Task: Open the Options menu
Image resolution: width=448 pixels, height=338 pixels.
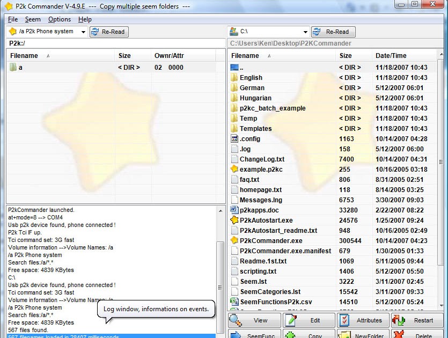Action: [60, 19]
